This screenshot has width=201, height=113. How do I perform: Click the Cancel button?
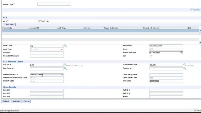(26, 101)
